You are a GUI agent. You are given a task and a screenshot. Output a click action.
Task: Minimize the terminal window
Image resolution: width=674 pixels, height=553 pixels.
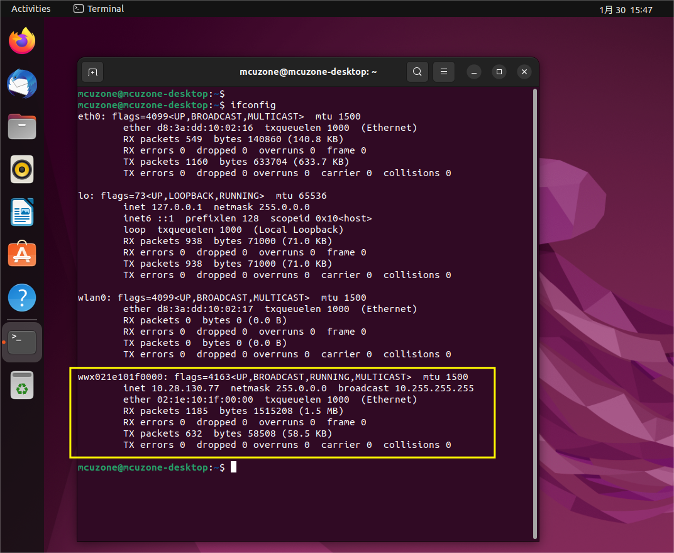(473, 72)
